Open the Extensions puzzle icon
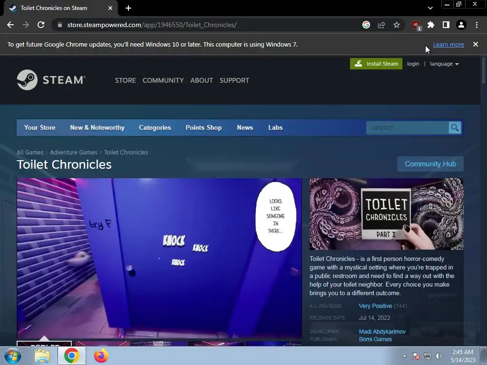The width and height of the screenshot is (487, 365). pos(431,25)
